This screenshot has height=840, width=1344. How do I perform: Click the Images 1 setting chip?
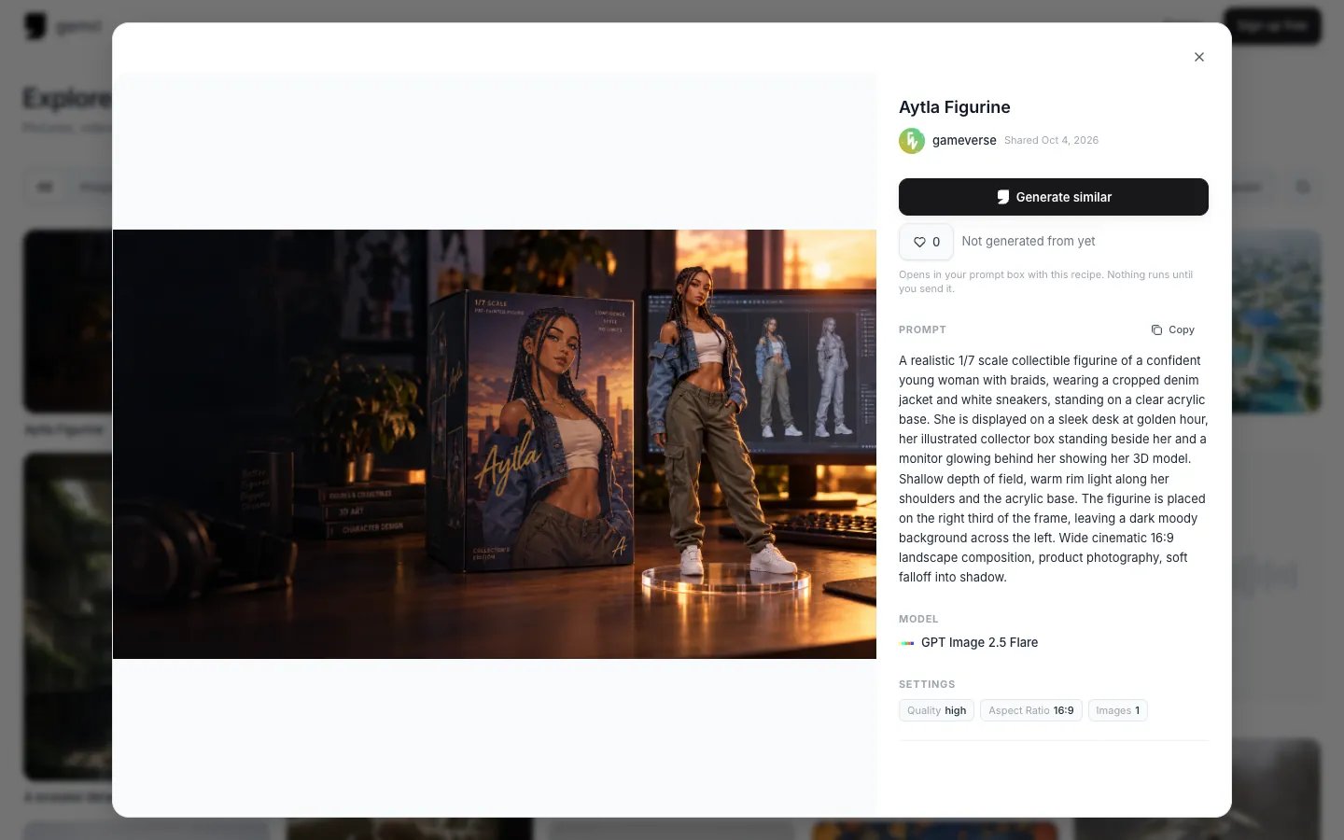pyautogui.click(x=1117, y=710)
